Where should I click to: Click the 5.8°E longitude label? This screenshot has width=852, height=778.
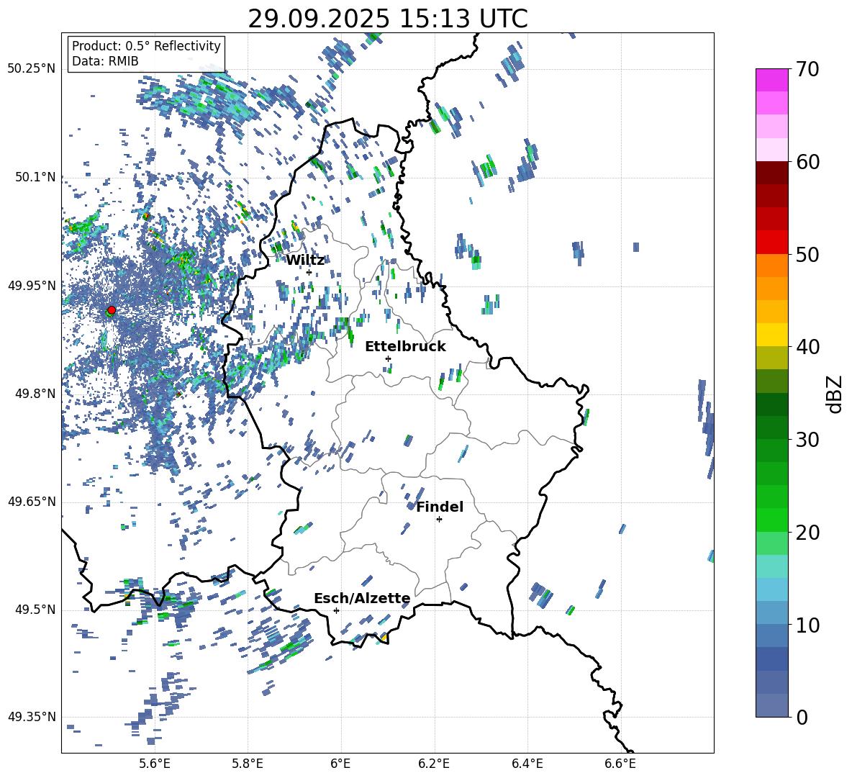[248, 764]
